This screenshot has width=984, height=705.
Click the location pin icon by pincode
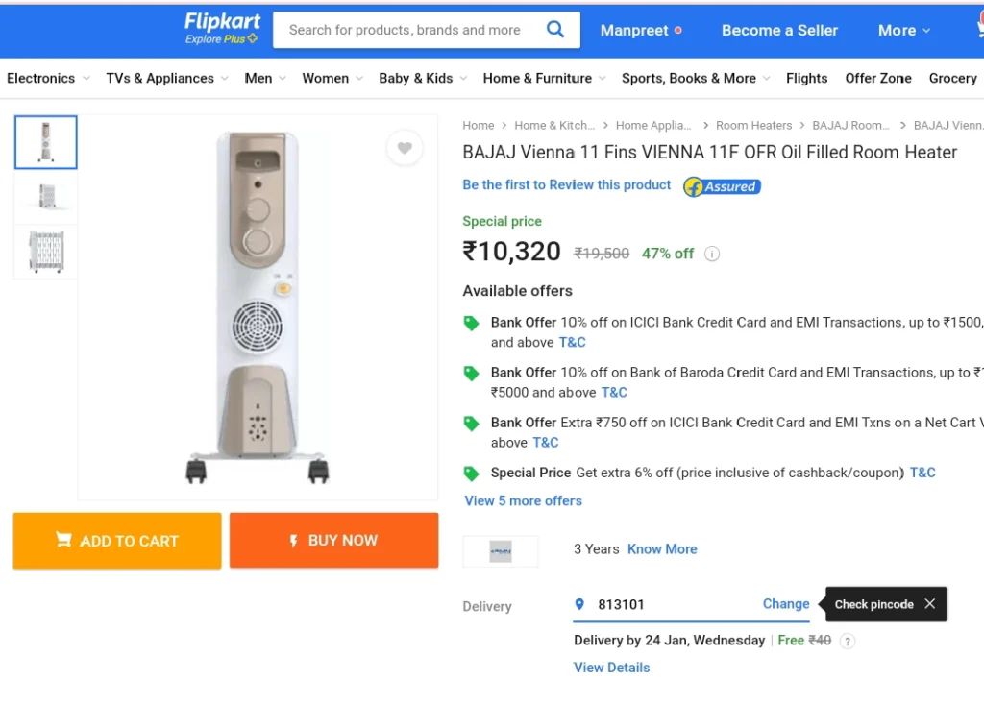579,604
